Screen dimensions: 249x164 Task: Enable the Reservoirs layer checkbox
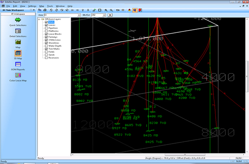[x=46, y=58]
